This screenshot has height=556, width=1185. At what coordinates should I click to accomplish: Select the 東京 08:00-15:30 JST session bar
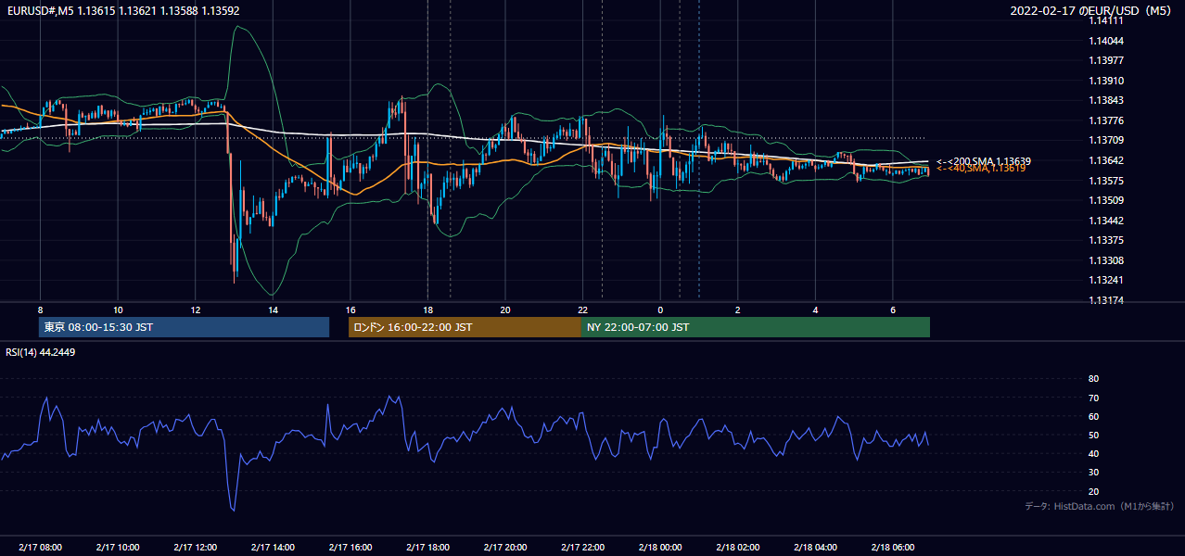coord(184,327)
